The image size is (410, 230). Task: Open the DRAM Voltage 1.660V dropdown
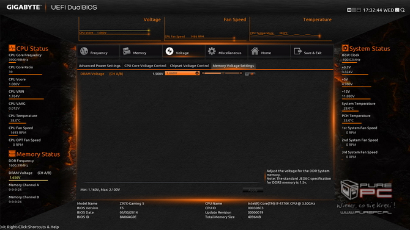coord(182,73)
